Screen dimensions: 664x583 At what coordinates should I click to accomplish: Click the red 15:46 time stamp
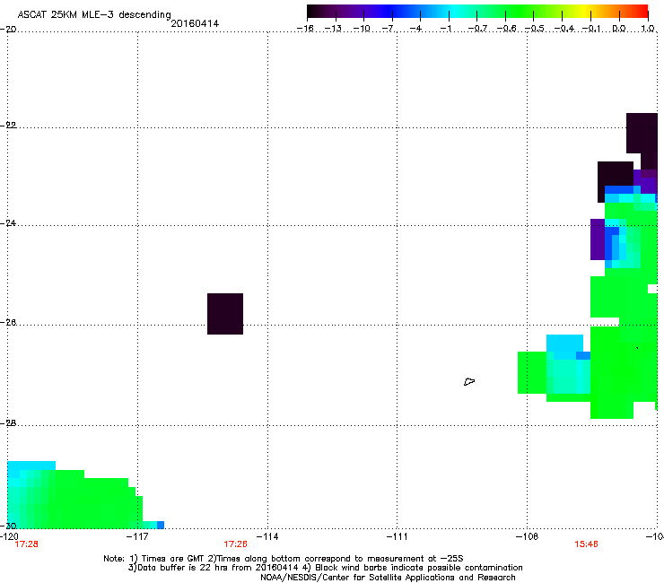pyautogui.click(x=586, y=544)
